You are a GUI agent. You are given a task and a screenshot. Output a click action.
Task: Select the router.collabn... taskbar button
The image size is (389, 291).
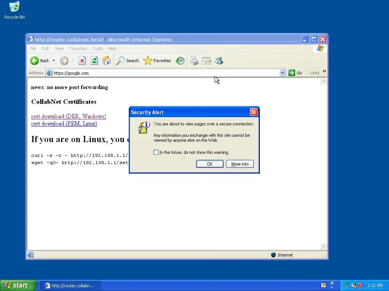pyautogui.click(x=70, y=286)
